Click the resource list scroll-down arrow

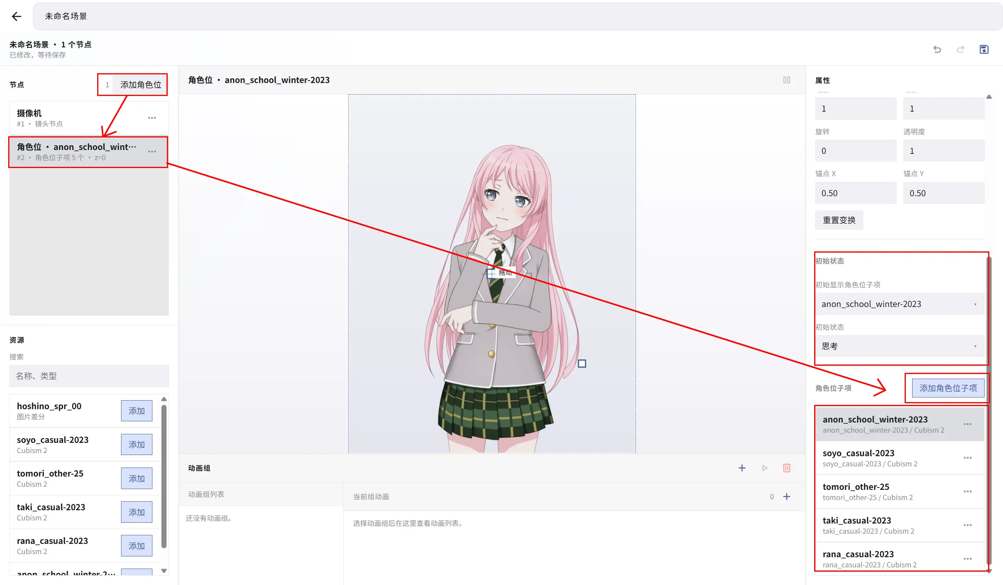[x=164, y=571]
